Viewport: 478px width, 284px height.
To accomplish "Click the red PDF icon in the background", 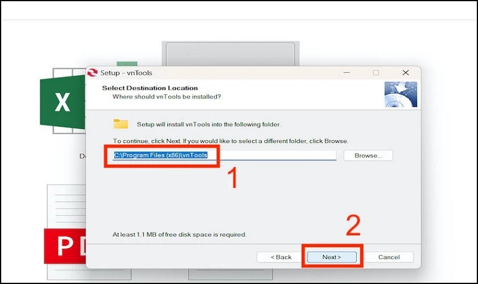I will click(64, 246).
